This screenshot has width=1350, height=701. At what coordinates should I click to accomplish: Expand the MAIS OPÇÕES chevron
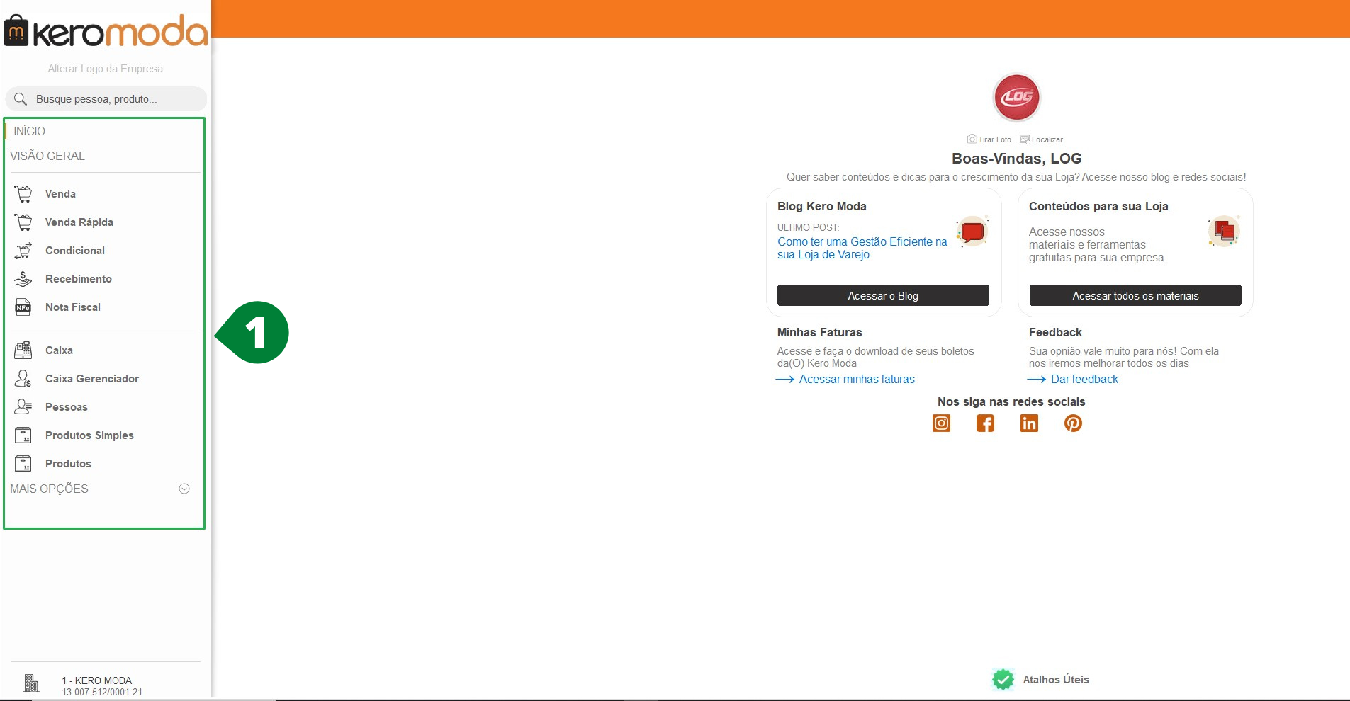pos(184,489)
